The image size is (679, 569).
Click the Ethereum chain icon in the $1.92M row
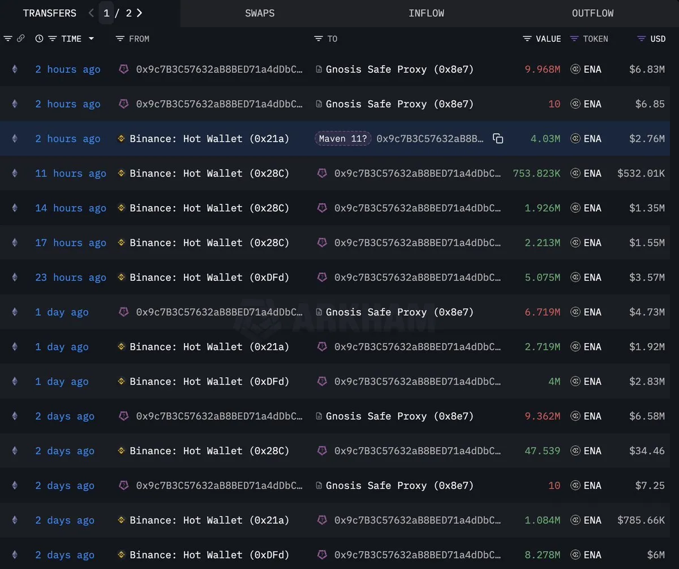point(15,346)
